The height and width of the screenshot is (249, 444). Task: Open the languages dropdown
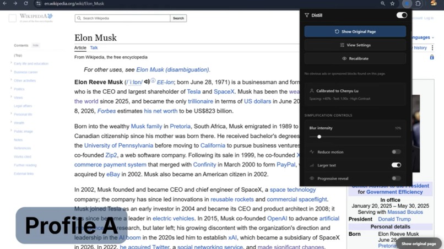(423, 37)
